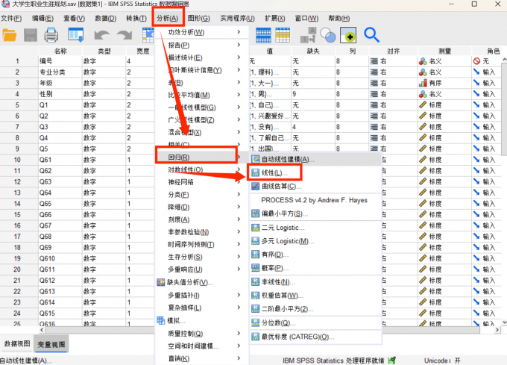The image size is (507, 365).
Task: Switch to the 变量视图 tab
Action: click(51, 344)
